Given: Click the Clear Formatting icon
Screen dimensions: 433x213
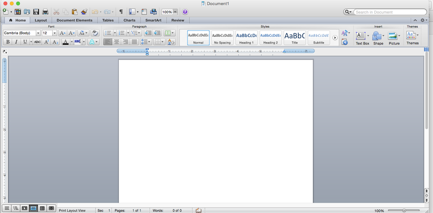Looking at the screenshot, I should pos(95,33).
